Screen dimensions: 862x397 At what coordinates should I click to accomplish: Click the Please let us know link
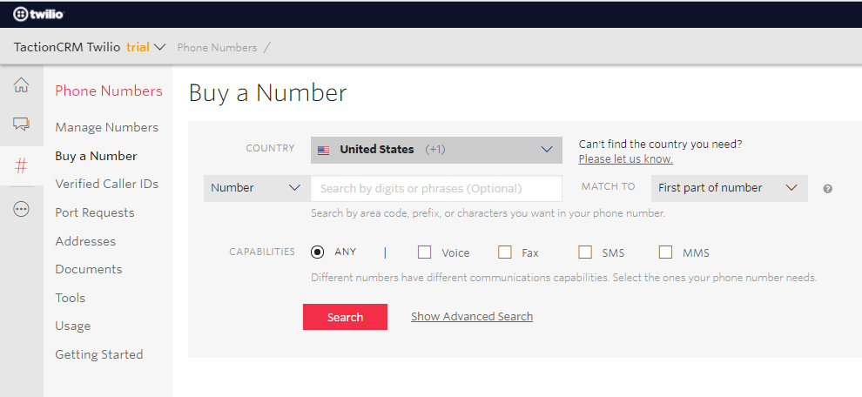[x=626, y=159]
